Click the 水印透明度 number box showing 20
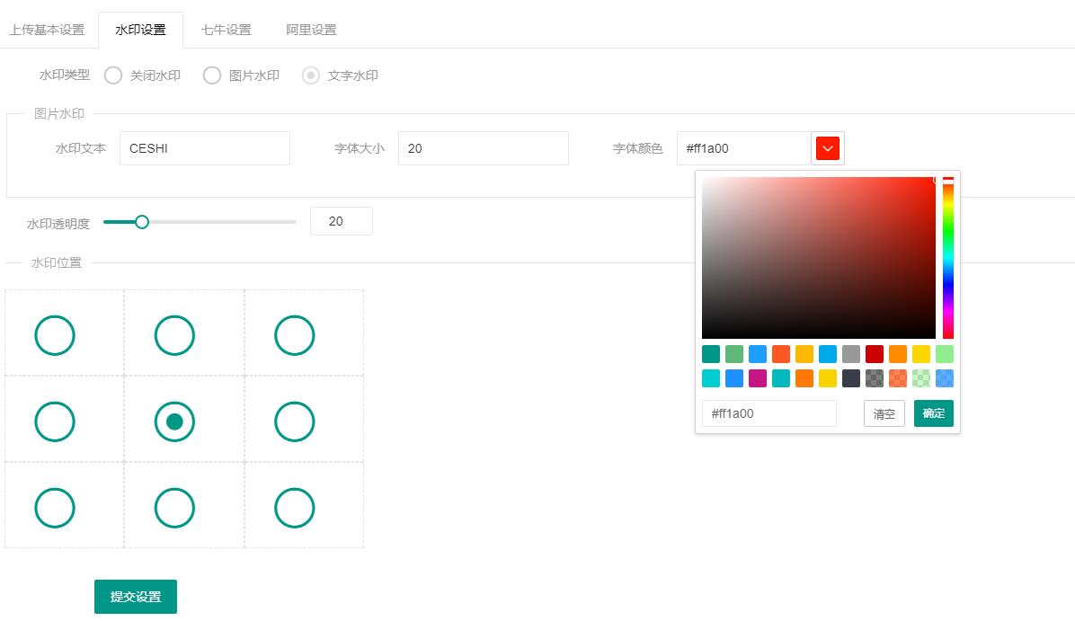 342,221
